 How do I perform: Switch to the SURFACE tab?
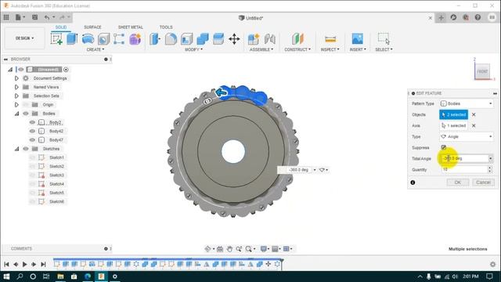click(92, 27)
